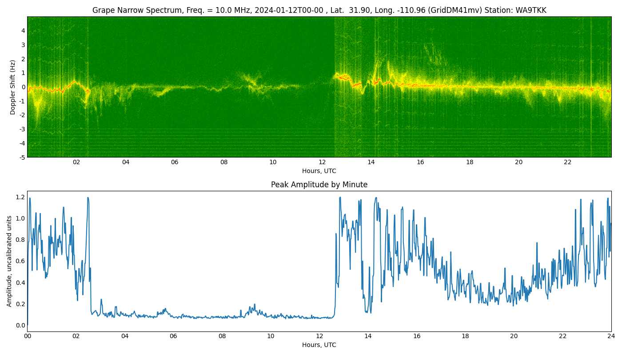Click the Peak Amplitude by Minute title
The image size is (622, 355).
pyautogui.click(x=319, y=185)
